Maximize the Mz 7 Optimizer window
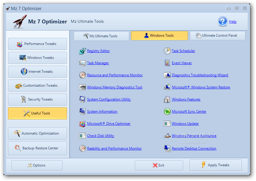The image size is (256, 181). 237,8
